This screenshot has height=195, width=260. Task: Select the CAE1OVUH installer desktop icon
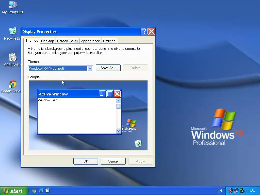tap(13, 60)
